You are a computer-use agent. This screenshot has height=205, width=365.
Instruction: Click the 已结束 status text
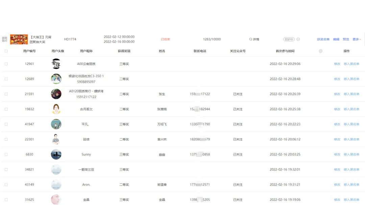(166, 39)
